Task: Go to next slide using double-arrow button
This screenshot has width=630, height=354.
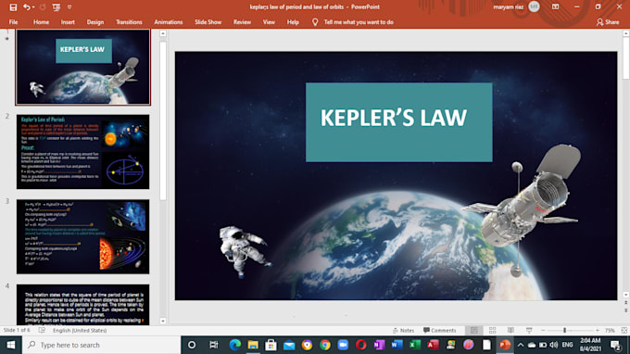Action: tap(626, 310)
